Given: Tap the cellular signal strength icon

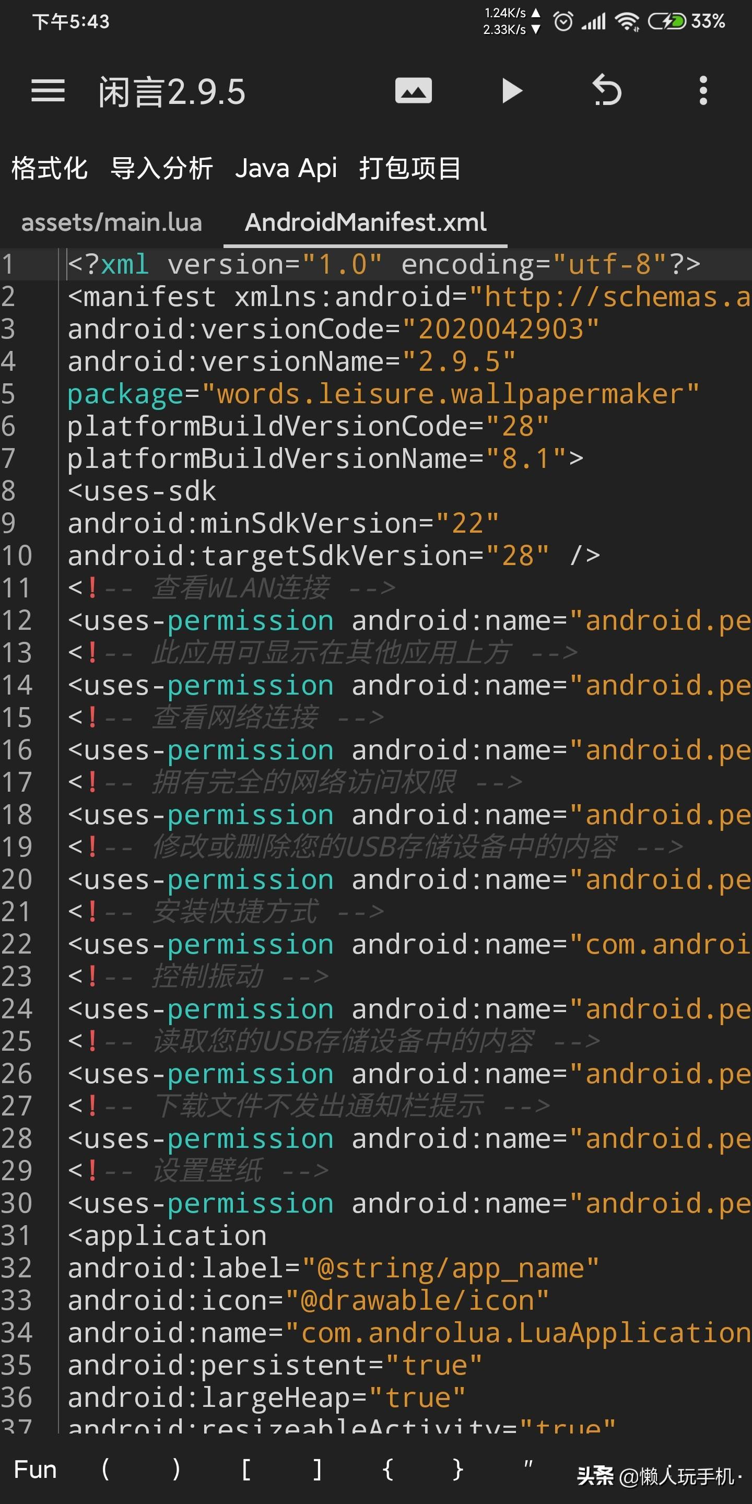Looking at the screenshot, I should [594, 22].
